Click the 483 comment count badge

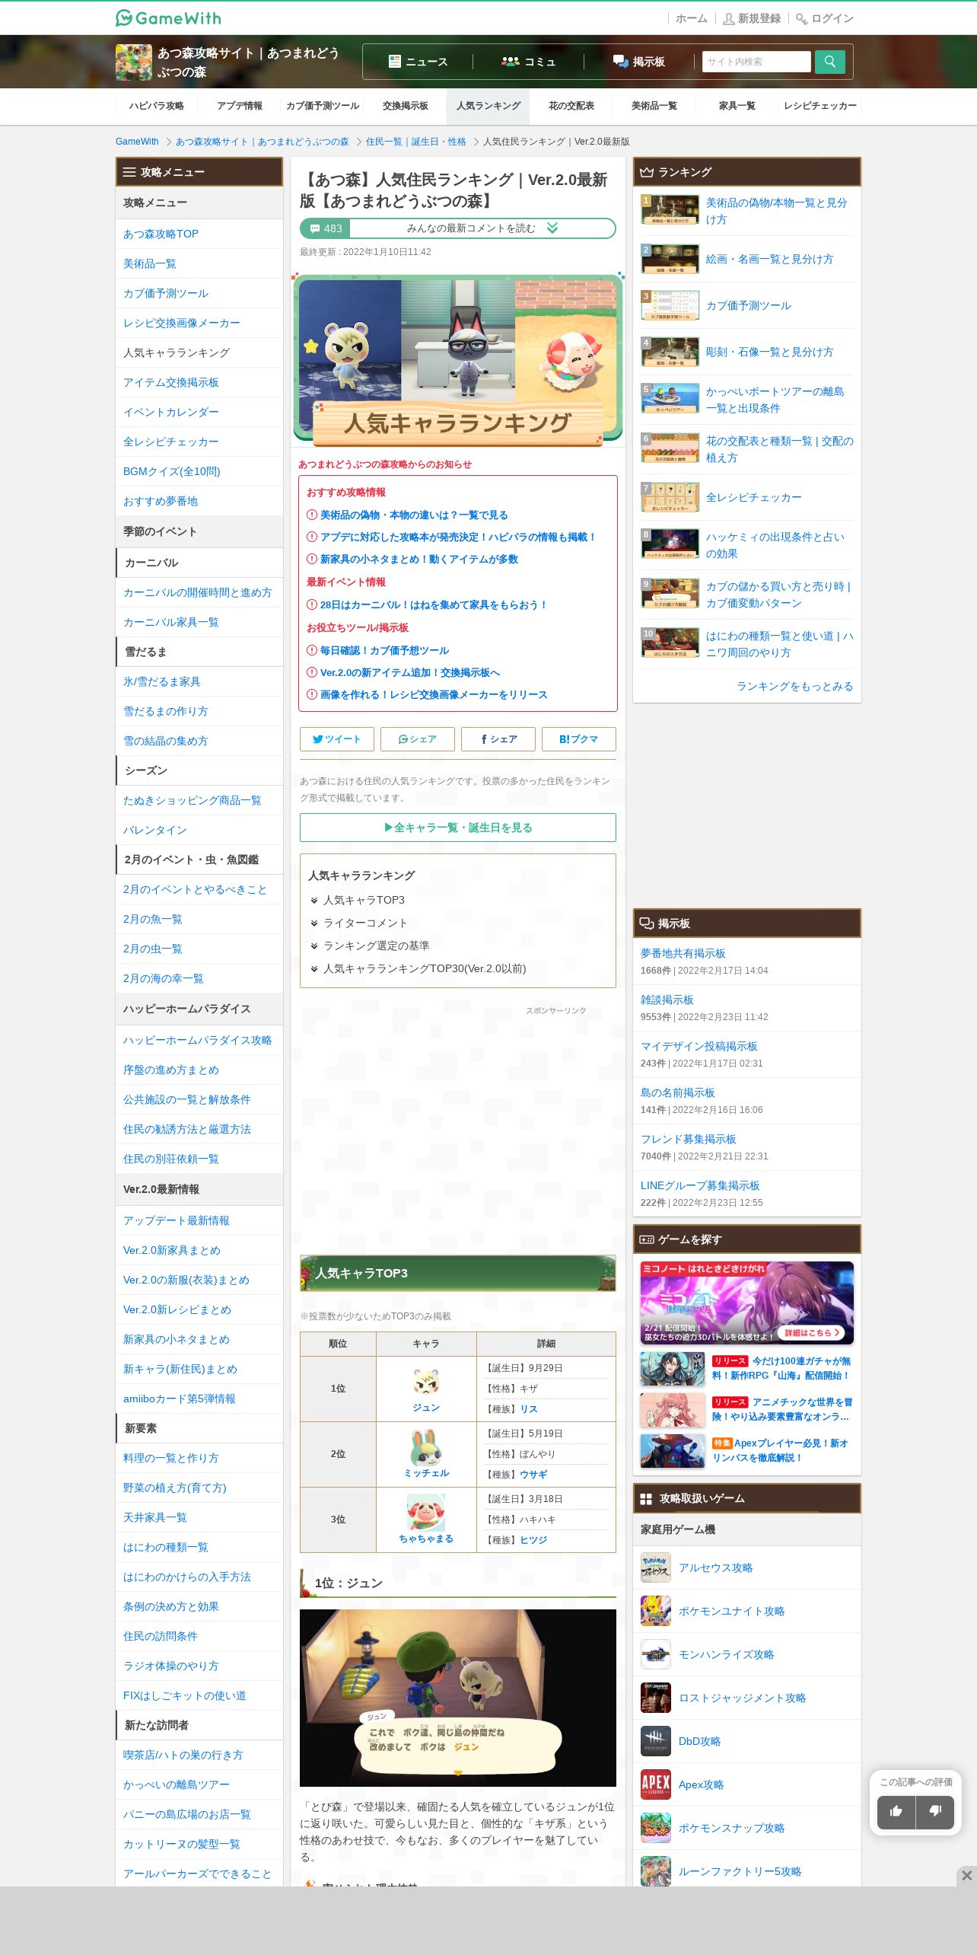[326, 228]
